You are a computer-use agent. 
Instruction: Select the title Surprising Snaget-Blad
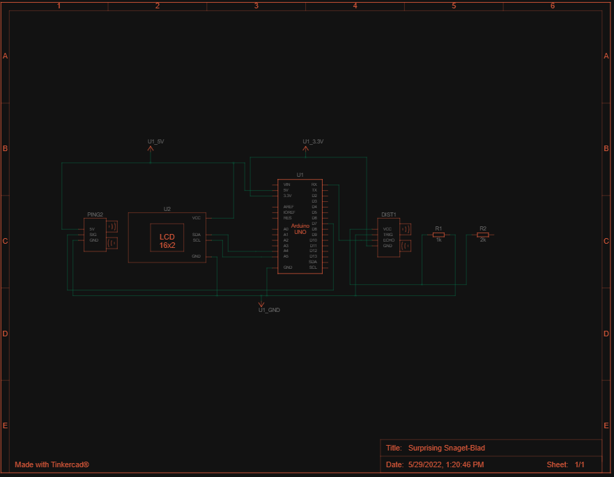pos(447,448)
